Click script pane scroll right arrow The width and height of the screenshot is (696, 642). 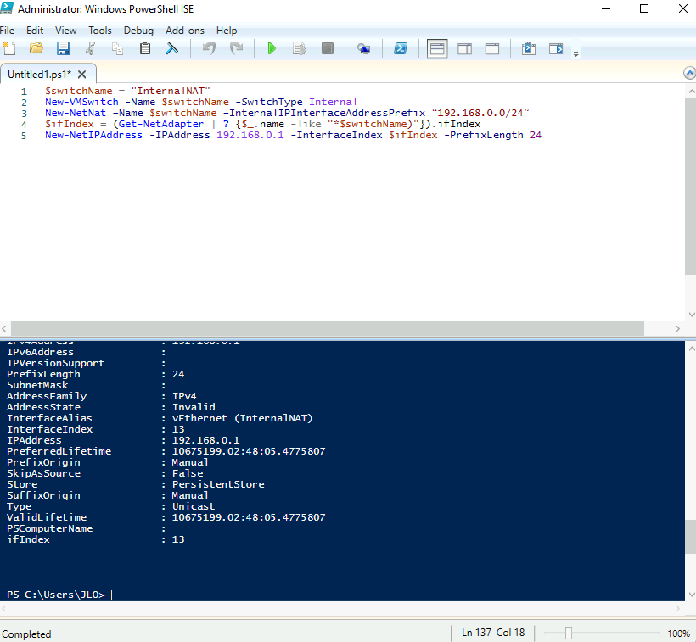[677, 328]
